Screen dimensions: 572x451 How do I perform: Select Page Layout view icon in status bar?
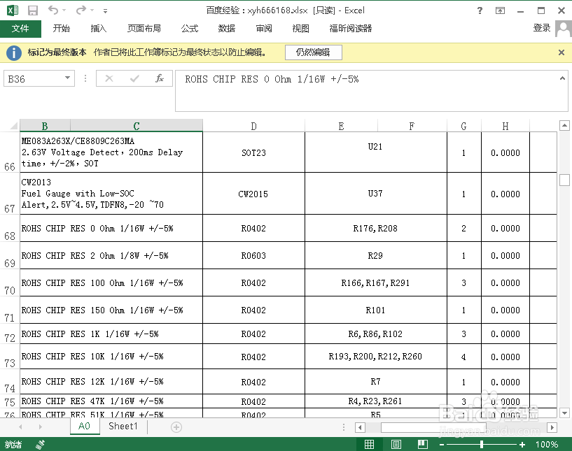[x=396, y=444]
